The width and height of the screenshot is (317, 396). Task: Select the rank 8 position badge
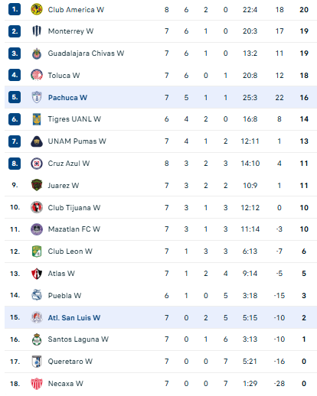[x=15, y=164]
